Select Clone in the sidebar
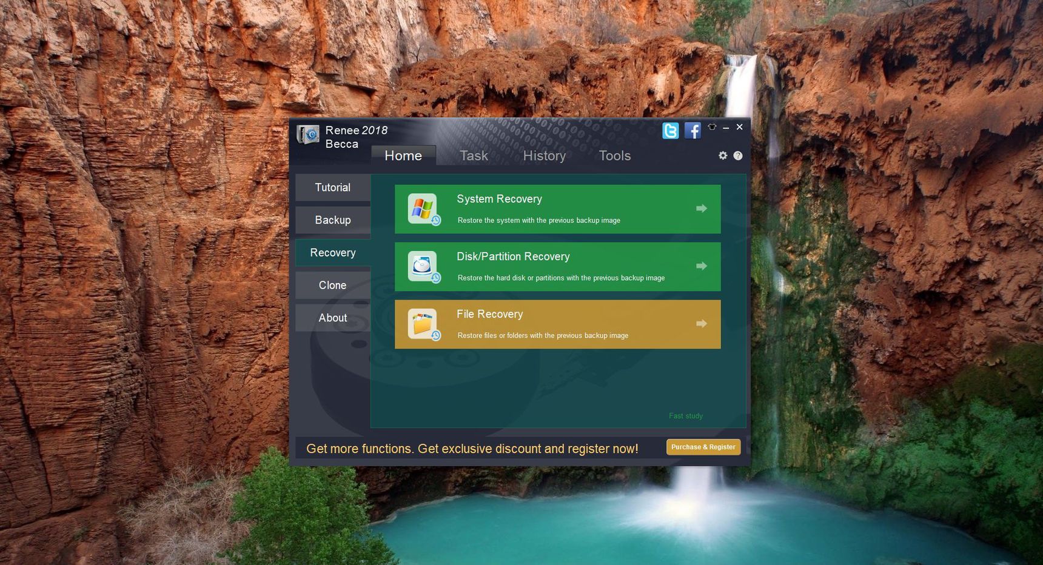This screenshot has width=1043, height=565. 333,286
